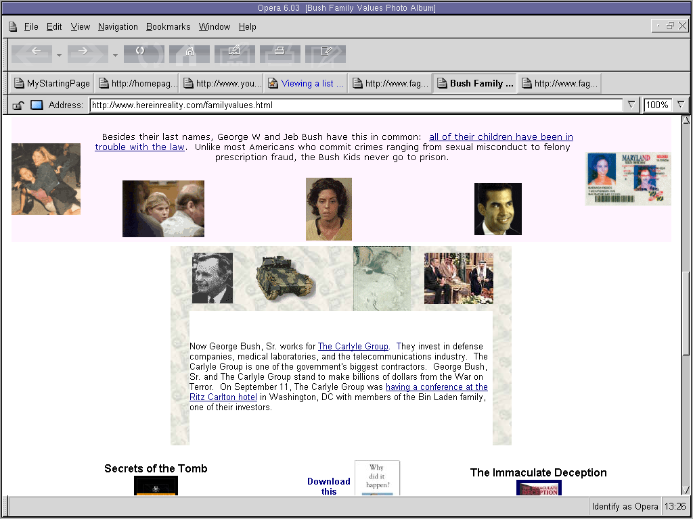Click the Download this link
Viewport: 693px width, 519px height.
[x=329, y=487]
